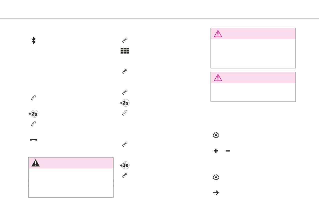319x215 pixels.
Task: Click the phone handset icon above the keypad grid
Action: (x=125, y=40)
